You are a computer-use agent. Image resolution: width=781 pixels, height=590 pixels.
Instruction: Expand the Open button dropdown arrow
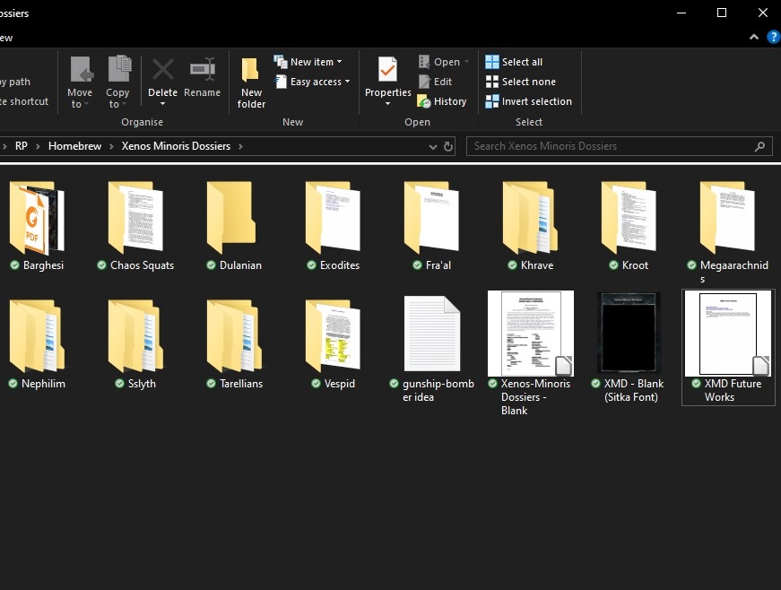(466, 62)
